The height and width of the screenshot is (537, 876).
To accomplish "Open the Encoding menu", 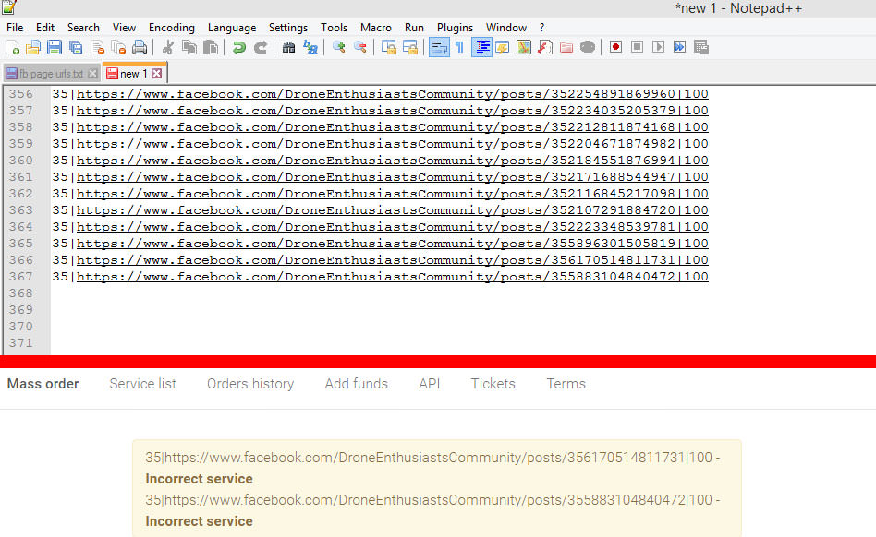I will pyautogui.click(x=172, y=28).
